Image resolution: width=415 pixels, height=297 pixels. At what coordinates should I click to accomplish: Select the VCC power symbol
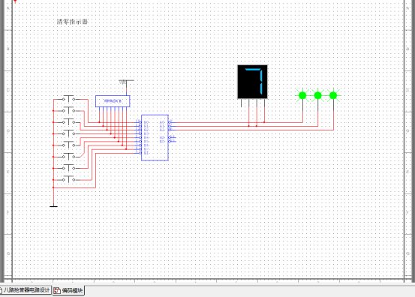coord(126,82)
